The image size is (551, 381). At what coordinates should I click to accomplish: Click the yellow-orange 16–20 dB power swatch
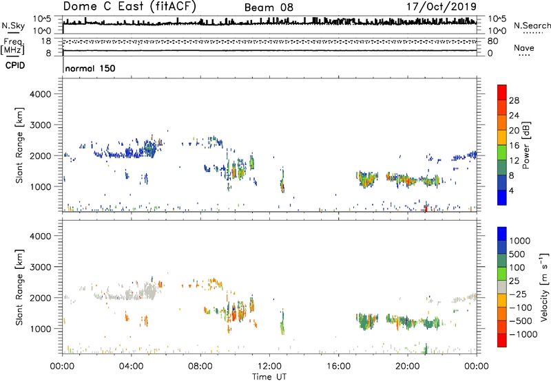tap(502, 138)
